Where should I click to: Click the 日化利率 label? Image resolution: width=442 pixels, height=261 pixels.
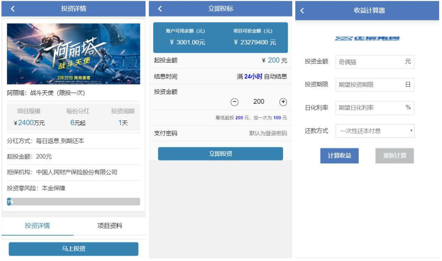click(x=317, y=108)
